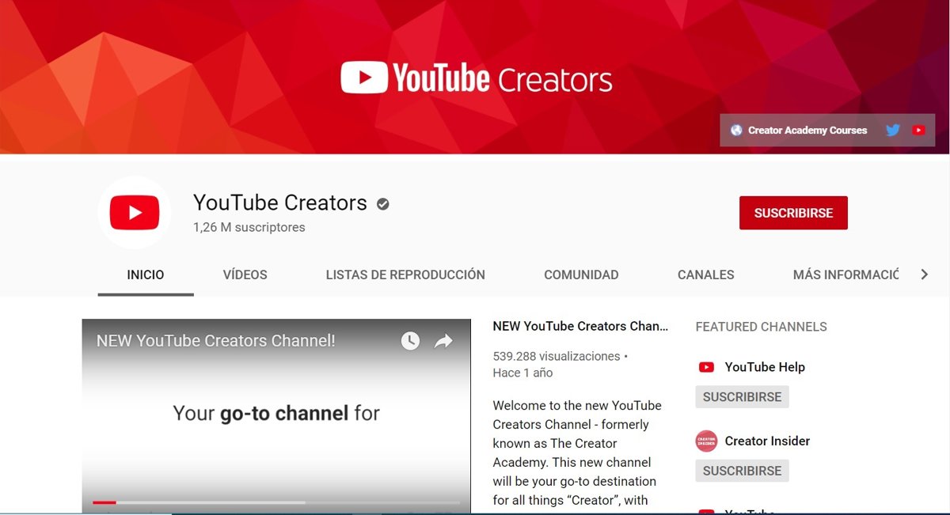This screenshot has height=515, width=950.
Task: Click the Twitter bird icon in banner
Action: point(893,131)
